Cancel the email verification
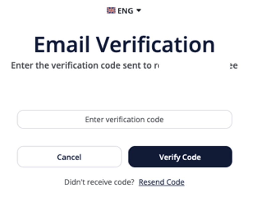Screen dimensions: 257x202 pyautogui.click(x=69, y=157)
